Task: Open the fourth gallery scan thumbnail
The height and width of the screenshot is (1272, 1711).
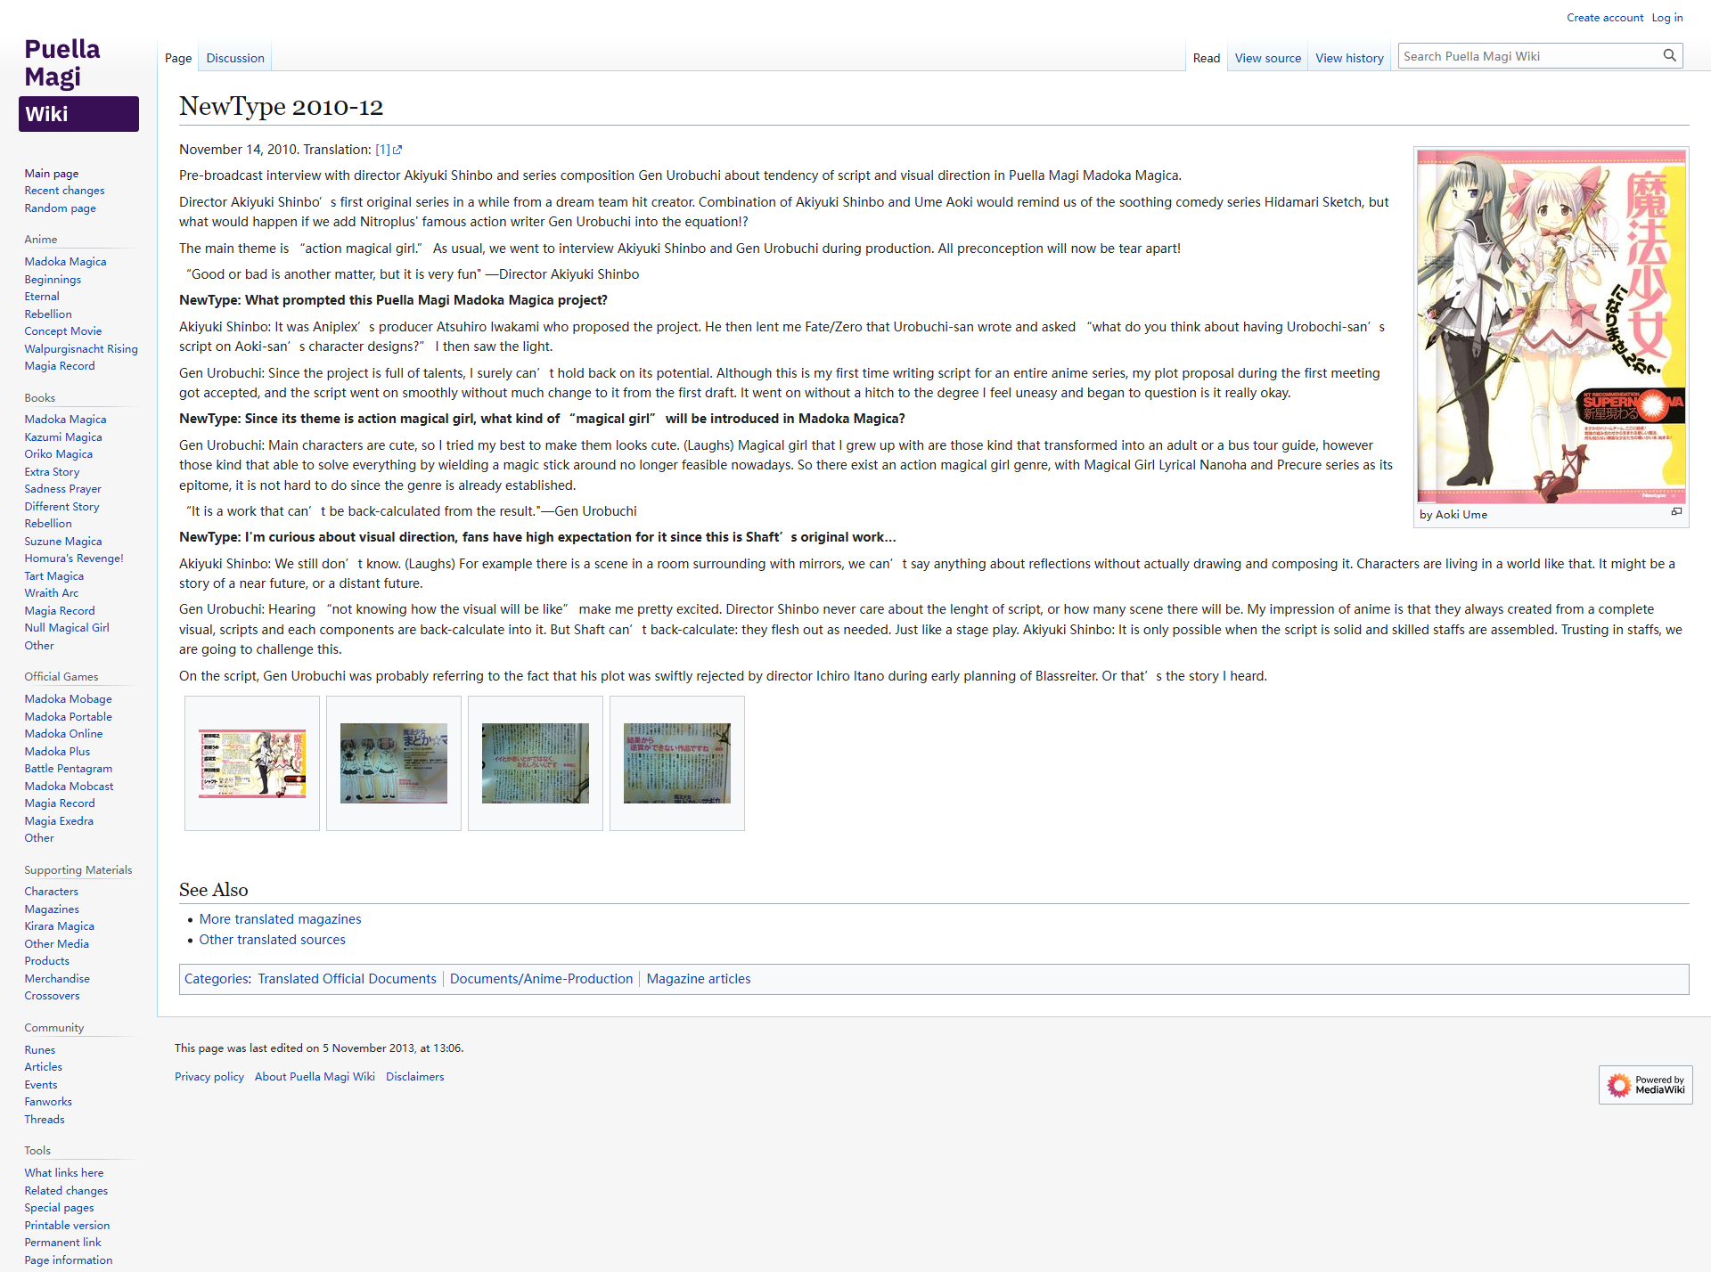Action: tap(677, 763)
